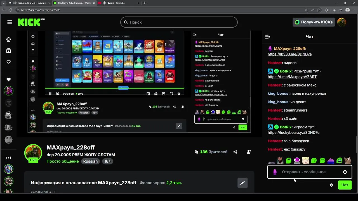Toggle mini player in video player

tap(148, 94)
